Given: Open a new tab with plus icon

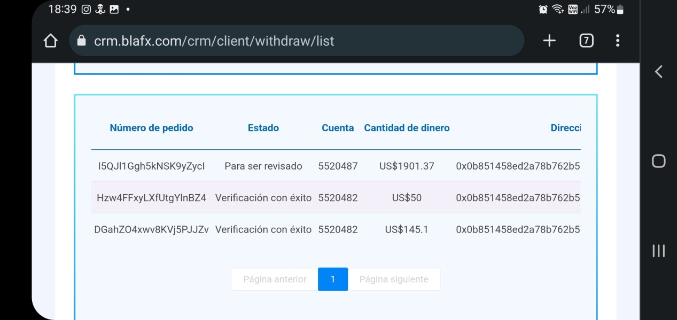Looking at the screenshot, I should (549, 41).
